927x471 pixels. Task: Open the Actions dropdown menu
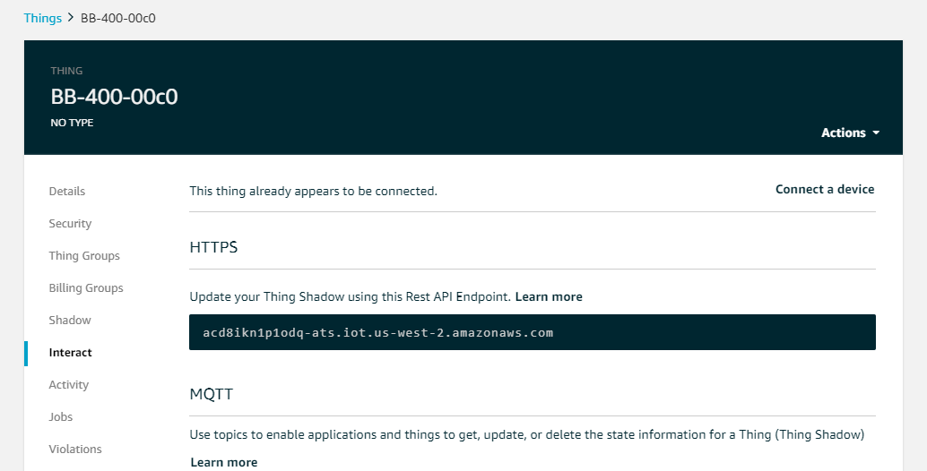850,133
